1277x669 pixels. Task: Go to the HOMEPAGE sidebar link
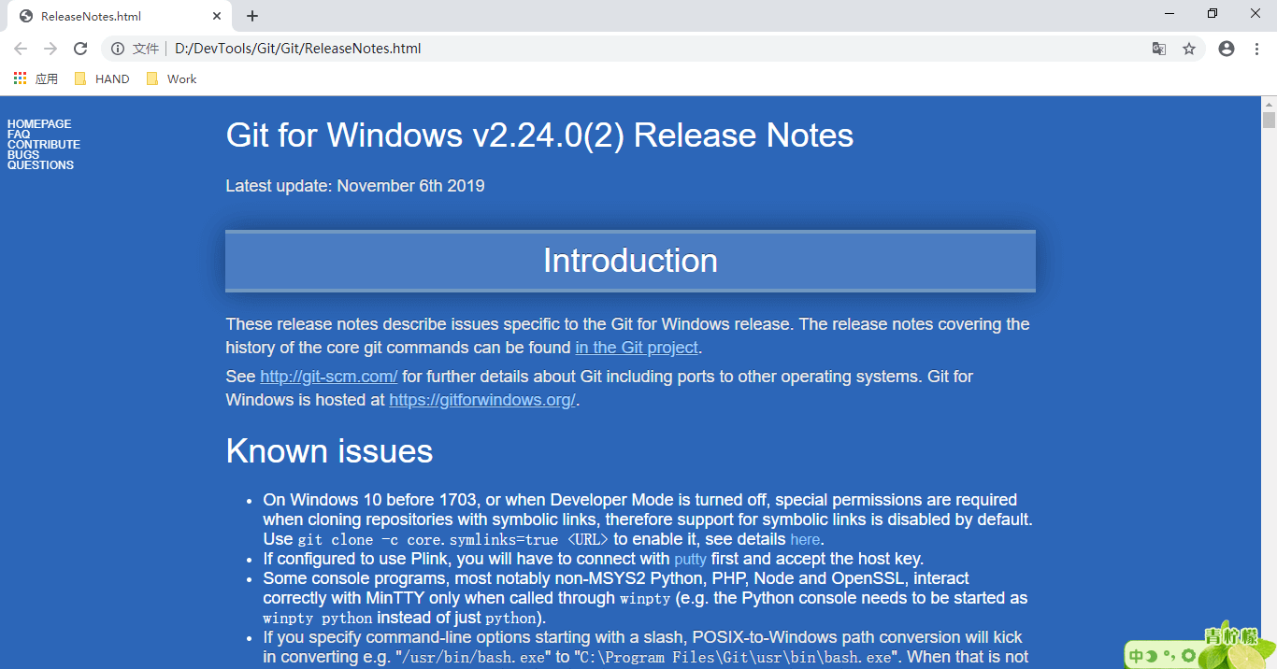tap(39, 123)
